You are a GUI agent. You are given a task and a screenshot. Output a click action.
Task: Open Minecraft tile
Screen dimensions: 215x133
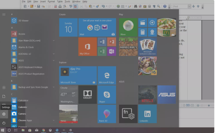128,47
